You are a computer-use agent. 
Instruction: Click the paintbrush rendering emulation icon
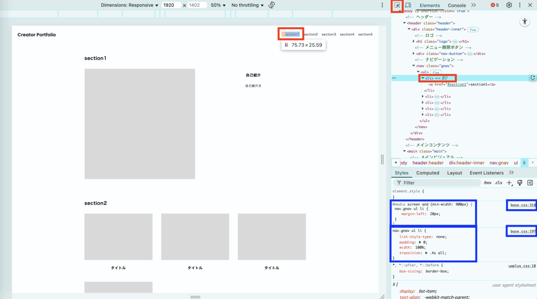click(x=520, y=183)
